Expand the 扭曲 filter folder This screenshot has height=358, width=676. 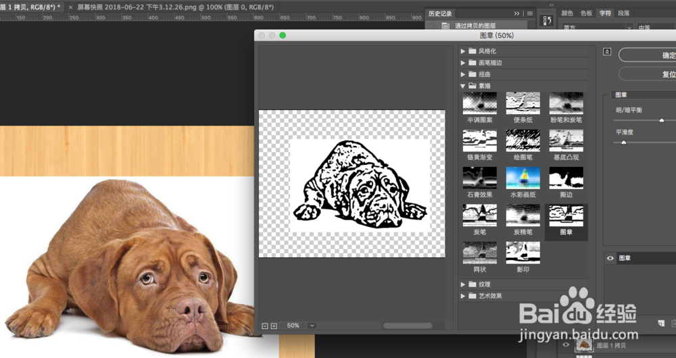462,74
